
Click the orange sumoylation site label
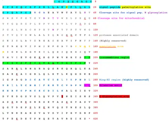pyautogui.click(x=111, y=46)
